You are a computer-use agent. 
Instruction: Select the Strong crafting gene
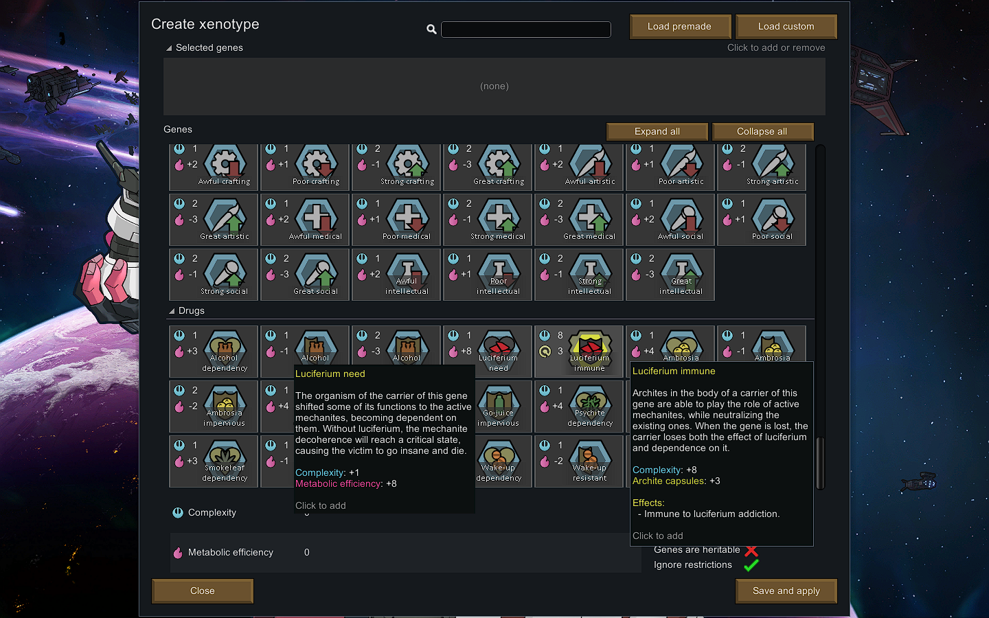pyautogui.click(x=396, y=167)
